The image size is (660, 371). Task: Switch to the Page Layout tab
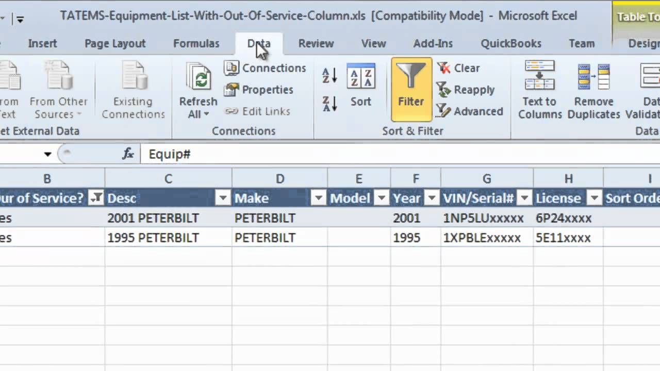click(115, 44)
